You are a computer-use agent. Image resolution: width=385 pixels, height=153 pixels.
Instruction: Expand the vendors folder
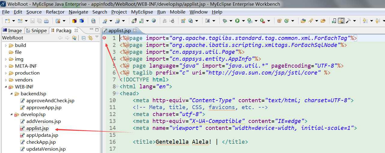pos(6,80)
